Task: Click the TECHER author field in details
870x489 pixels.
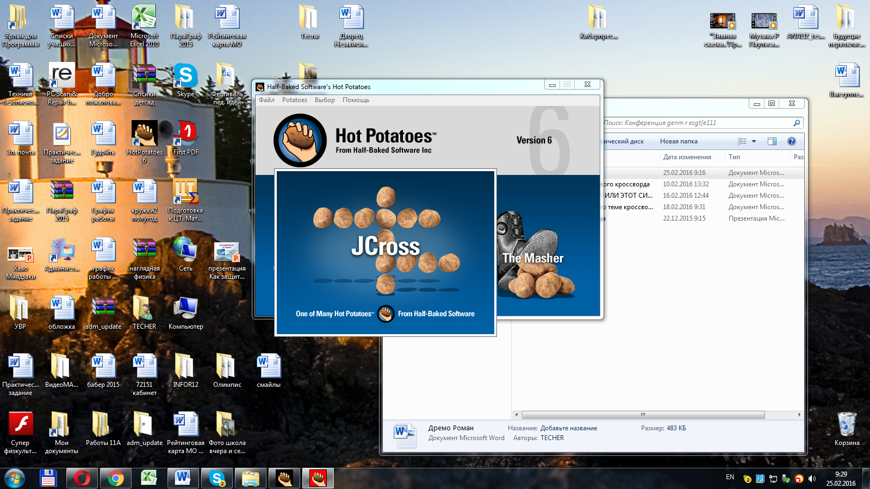Action: click(552, 438)
